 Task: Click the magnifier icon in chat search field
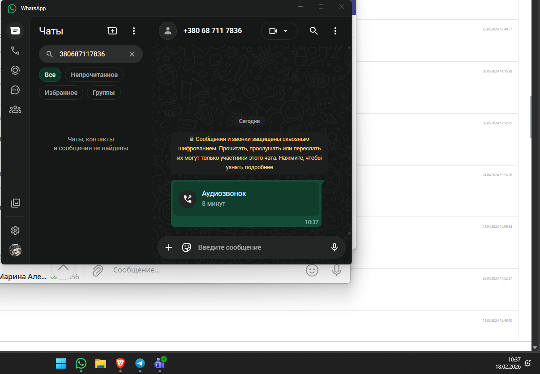50,54
